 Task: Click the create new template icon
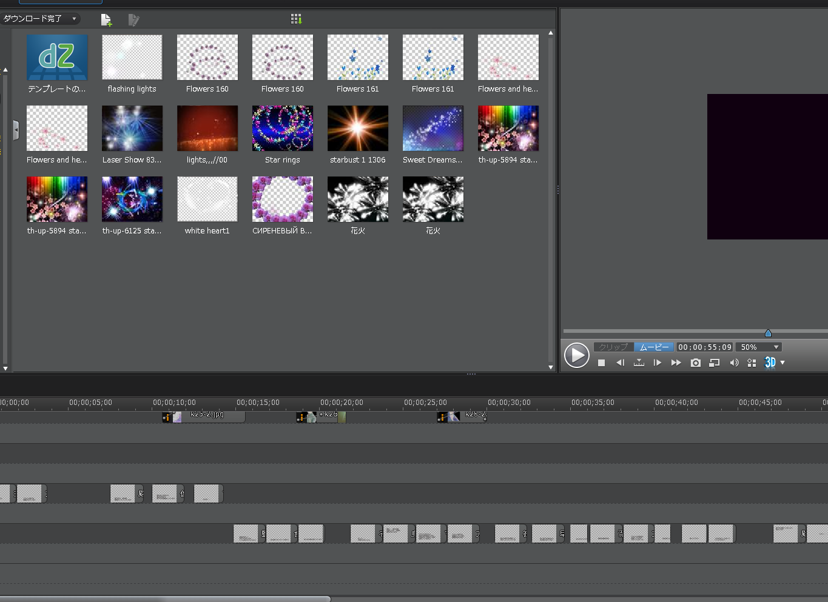[106, 20]
